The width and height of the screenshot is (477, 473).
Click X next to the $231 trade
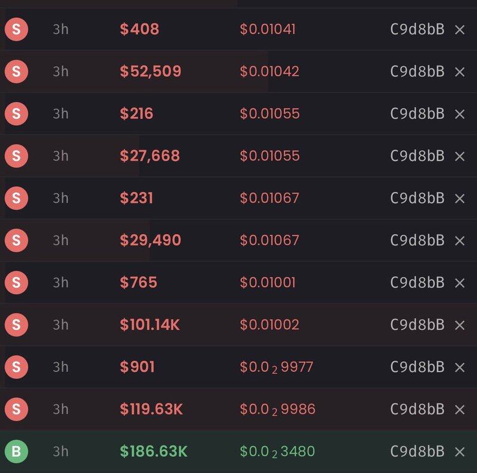[459, 198]
